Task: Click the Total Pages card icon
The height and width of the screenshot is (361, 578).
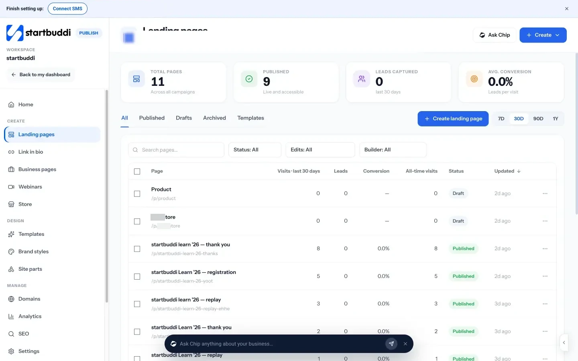Action: [136, 79]
